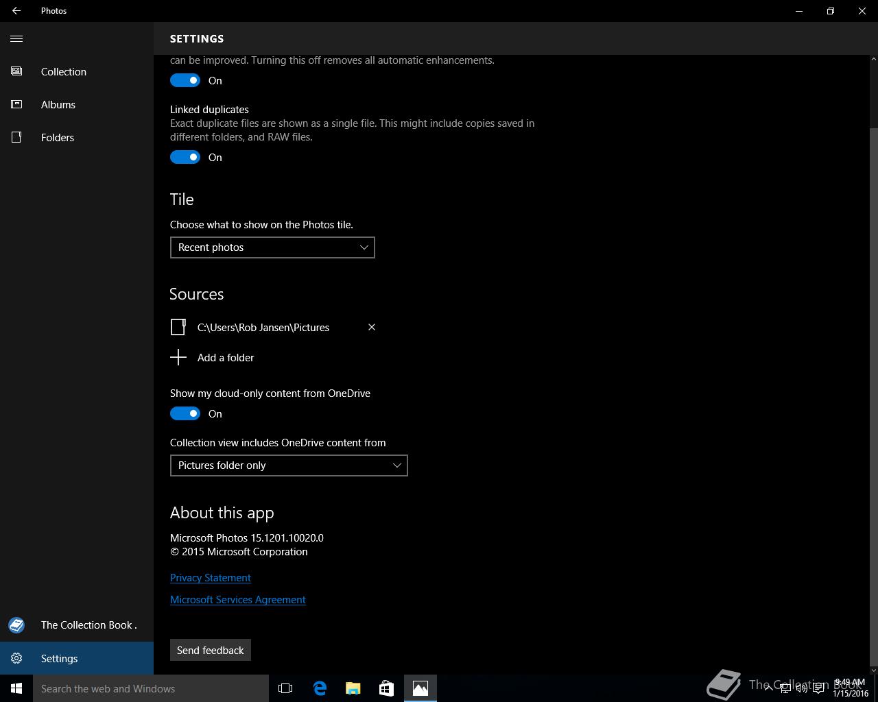The height and width of the screenshot is (702, 878).
Task: Open Microsoft Services Agreement link
Action: (238, 600)
